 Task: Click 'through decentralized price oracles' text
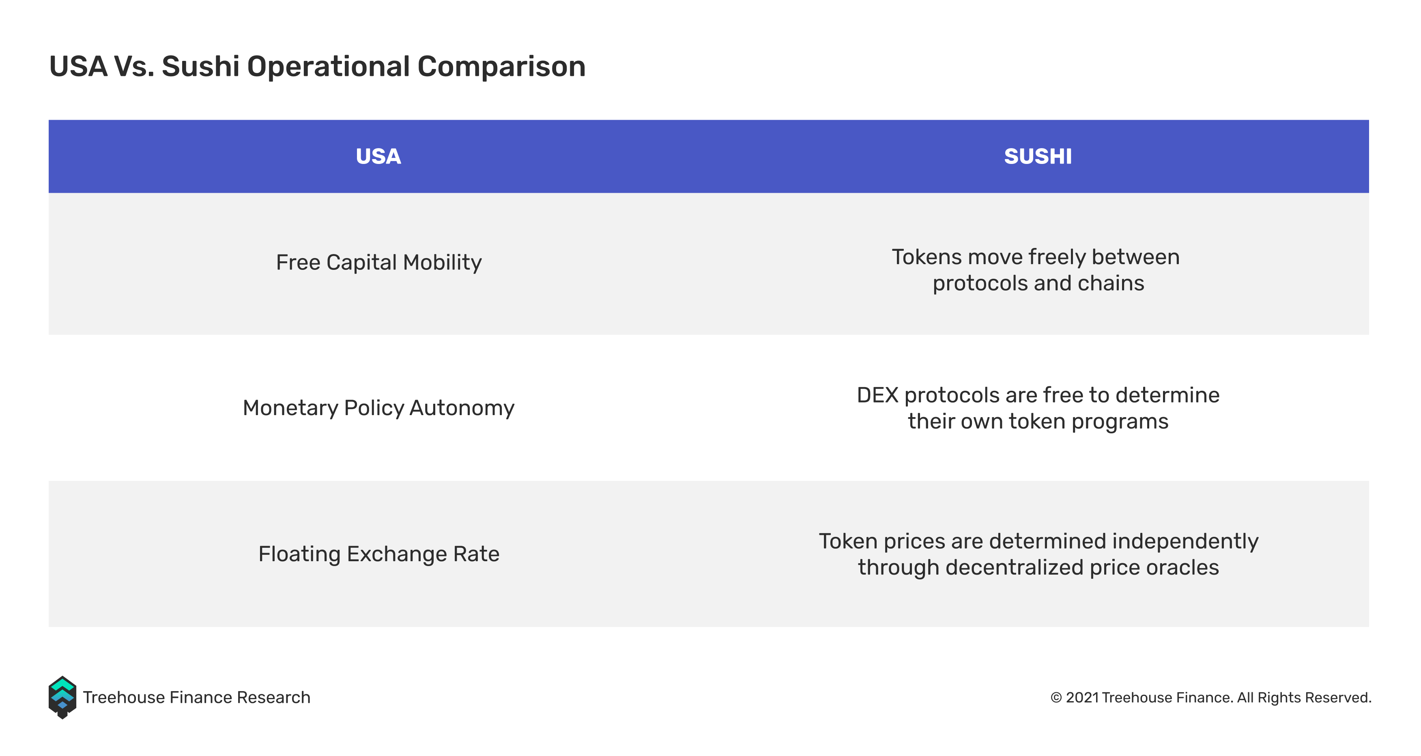point(1038,568)
